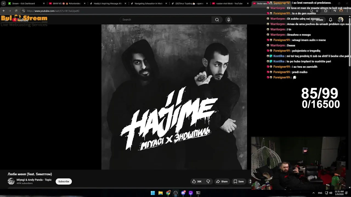Click the 0/16500 counter overlay
This screenshot has height=197, width=351.
click(x=321, y=104)
